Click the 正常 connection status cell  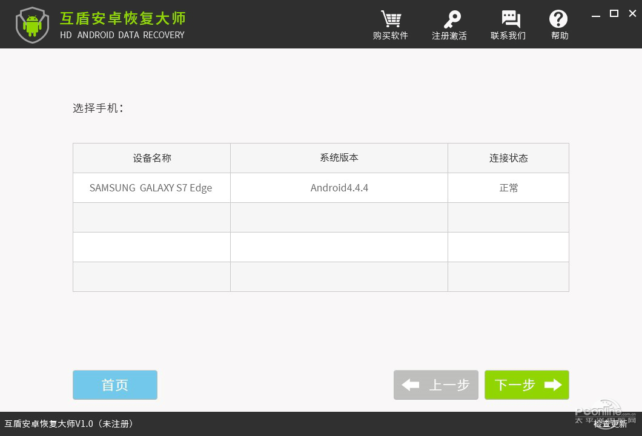pyautogui.click(x=509, y=188)
